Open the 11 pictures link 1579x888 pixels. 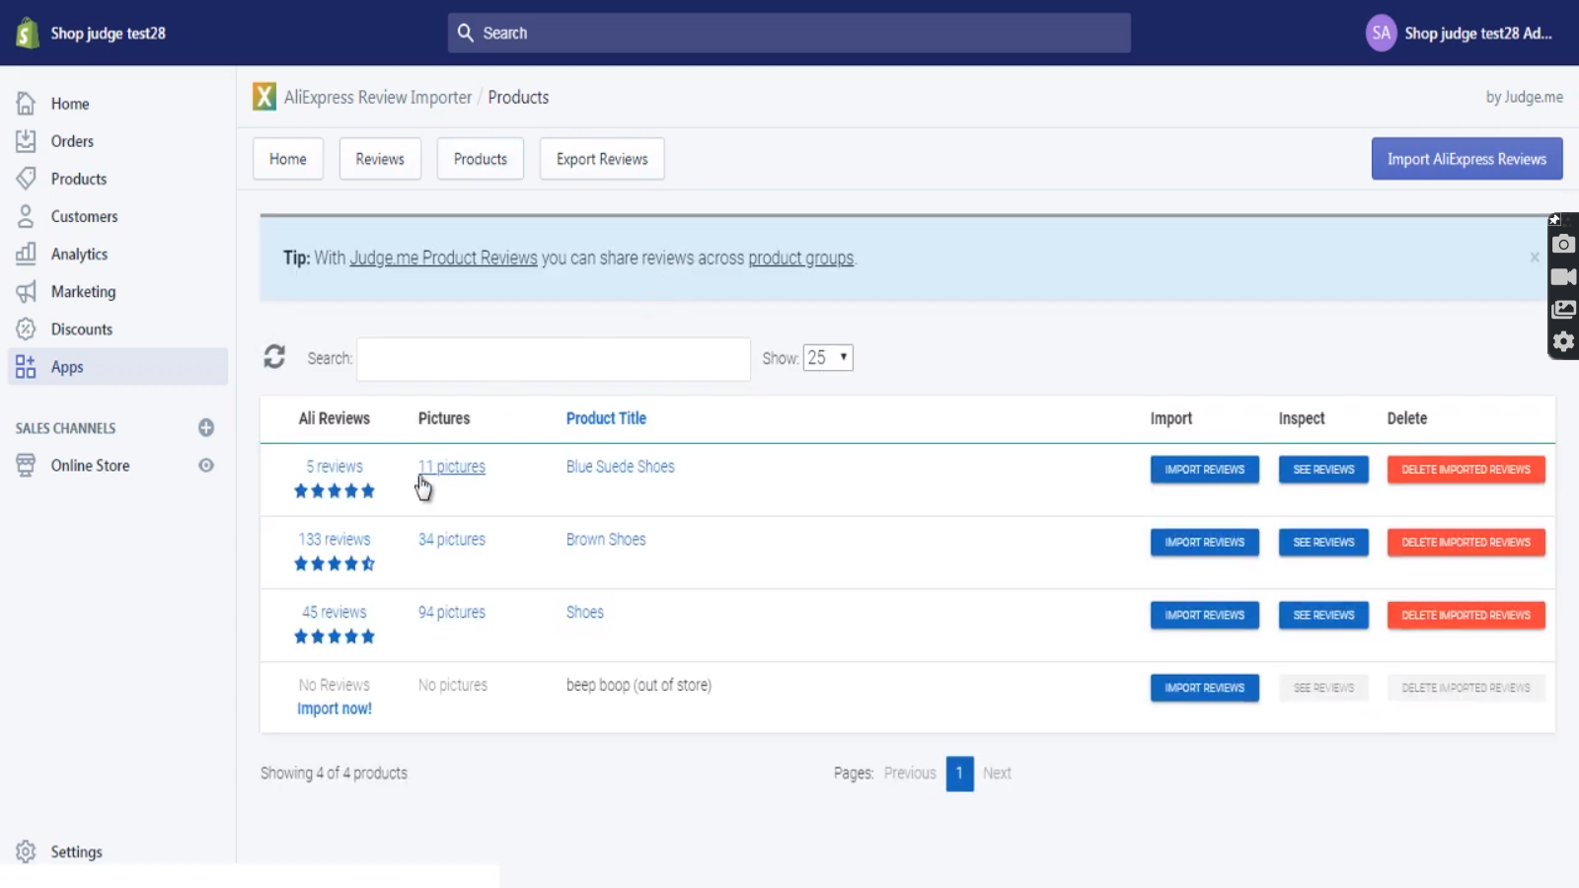(452, 467)
